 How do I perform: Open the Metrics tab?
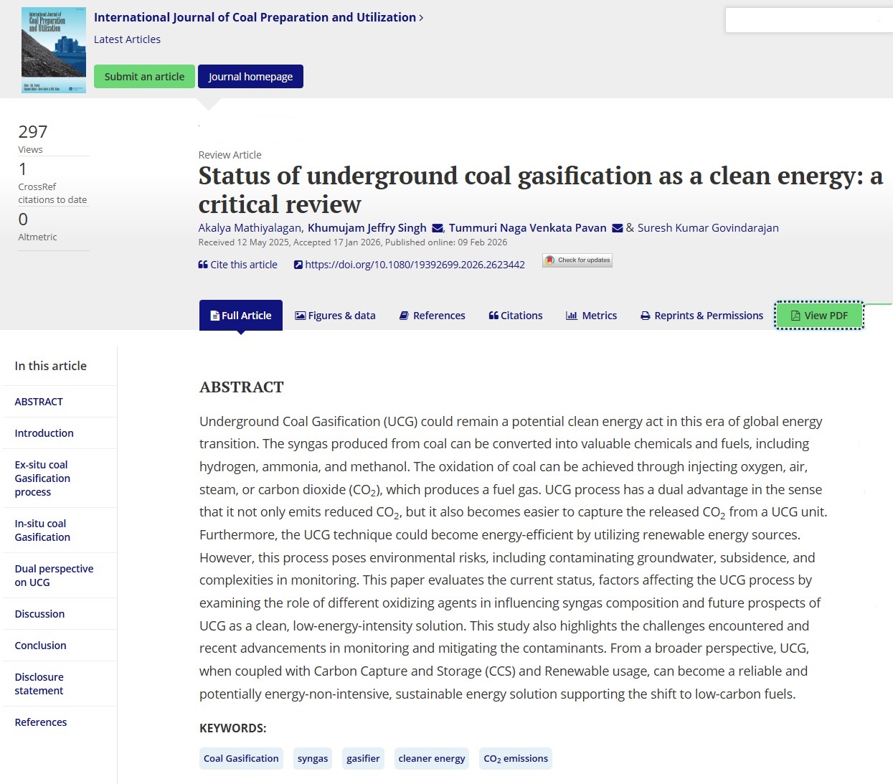pyautogui.click(x=591, y=316)
